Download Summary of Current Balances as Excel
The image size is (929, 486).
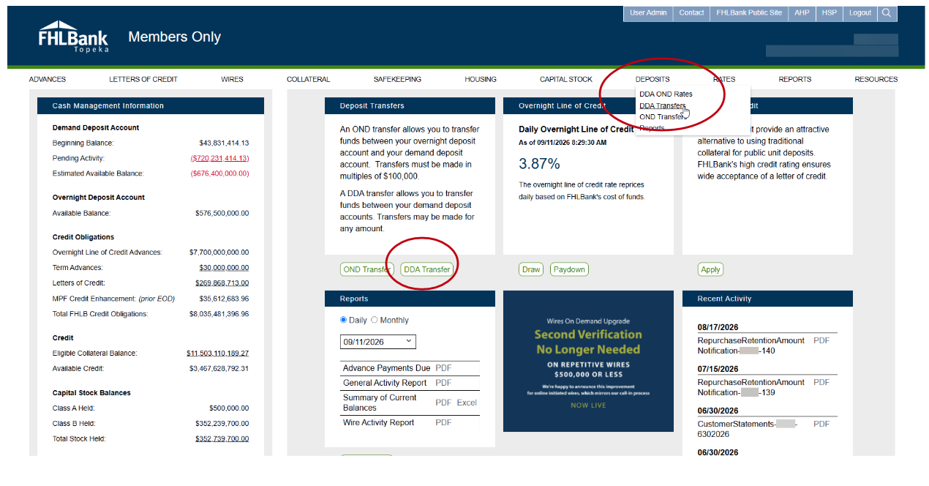click(x=467, y=403)
